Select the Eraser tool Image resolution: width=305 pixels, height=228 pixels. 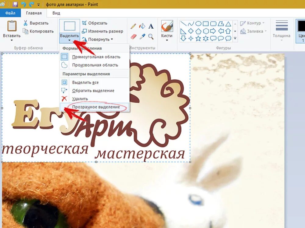coord(133,36)
